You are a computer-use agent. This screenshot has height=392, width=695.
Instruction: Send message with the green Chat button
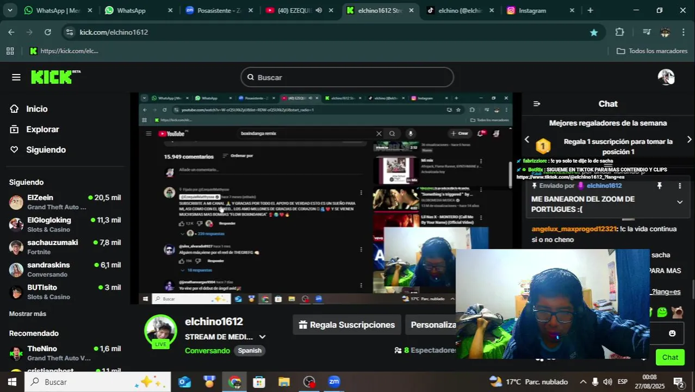click(670, 357)
